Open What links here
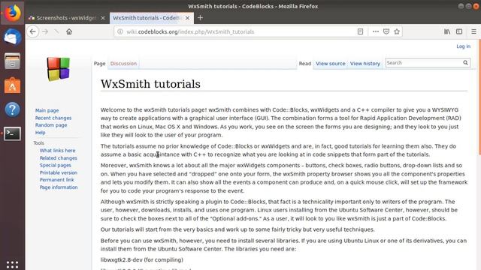The width and height of the screenshot is (481, 270). (57, 150)
